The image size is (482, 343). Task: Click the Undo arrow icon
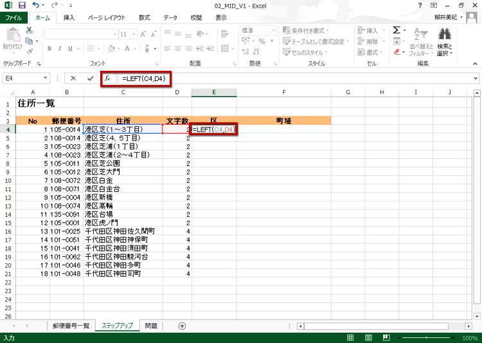tap(36, 5)
